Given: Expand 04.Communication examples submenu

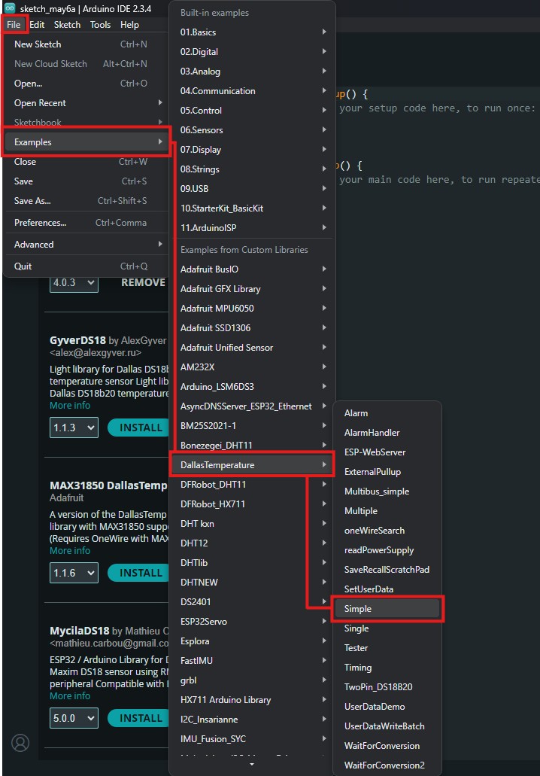Looking at the screenshot, I should pyautogui.click(x=253, y=91).
